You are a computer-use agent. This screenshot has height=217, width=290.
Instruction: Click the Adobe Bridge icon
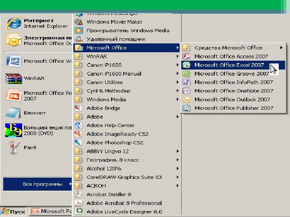(79, 108)
